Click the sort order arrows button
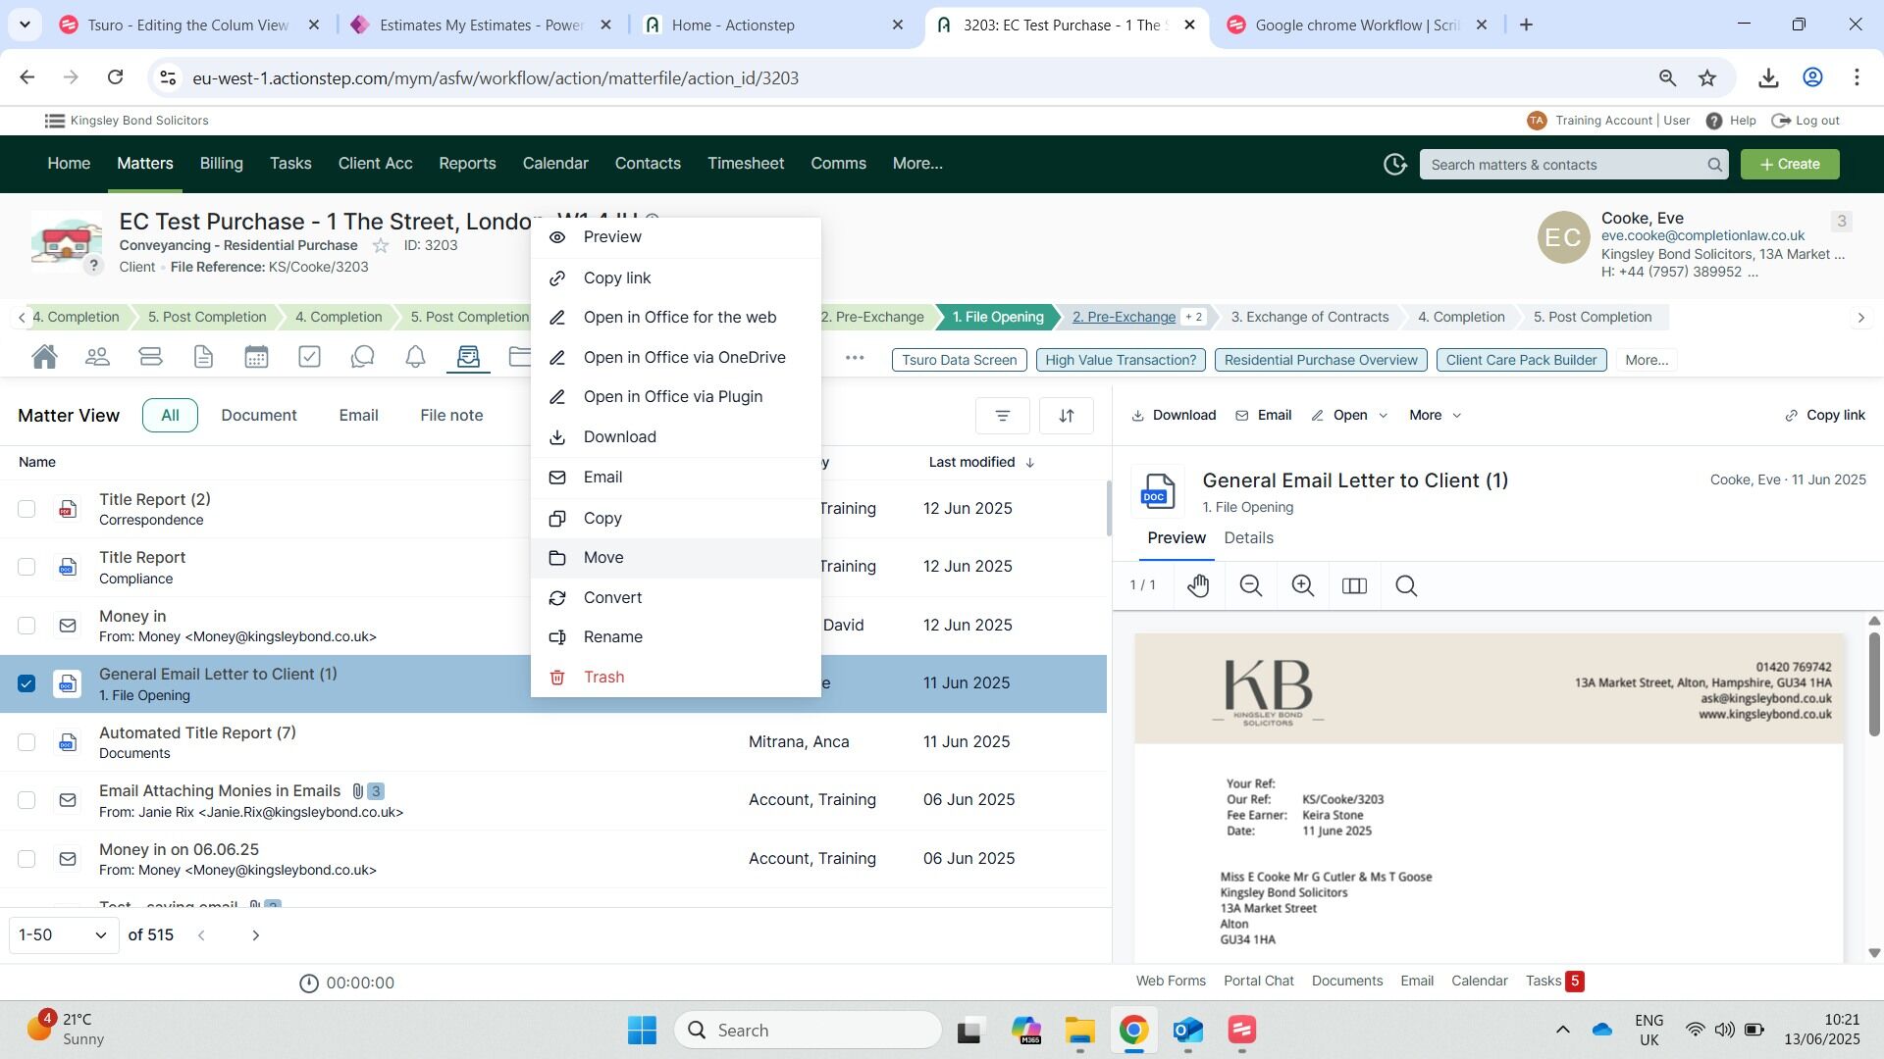 1066,416
